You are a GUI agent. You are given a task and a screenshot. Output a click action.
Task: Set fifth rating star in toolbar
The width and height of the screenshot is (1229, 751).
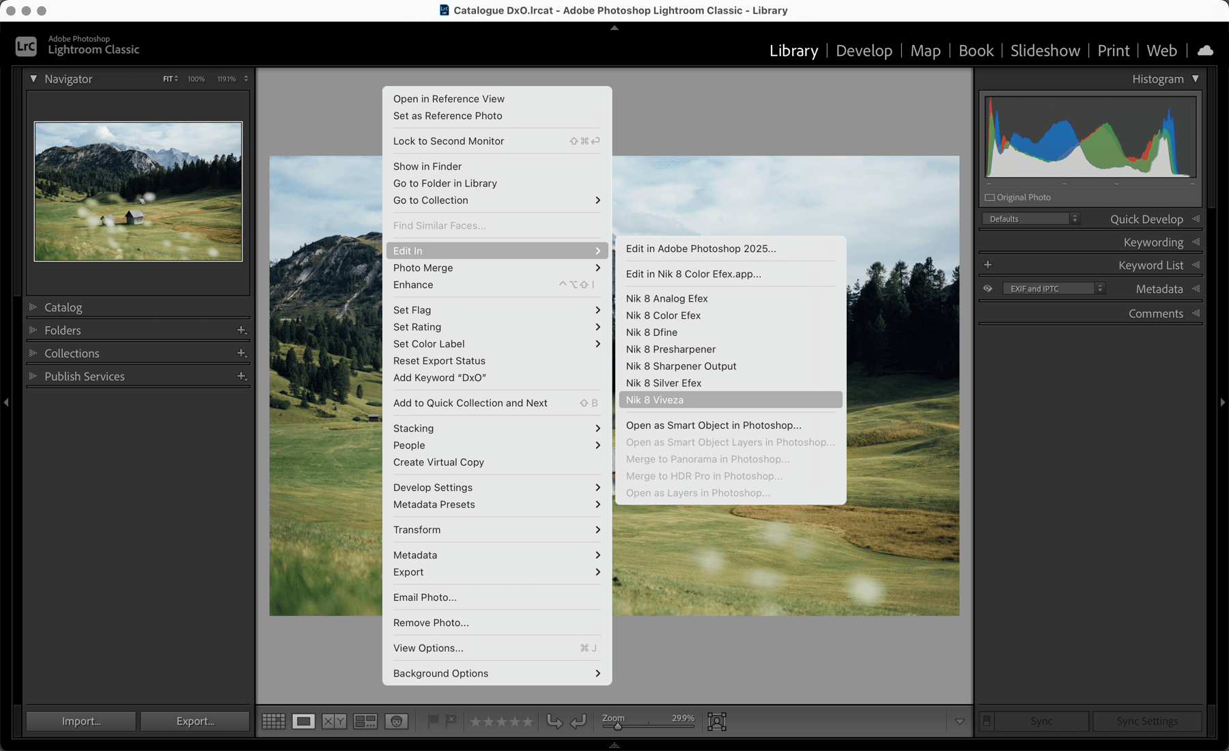527,722
